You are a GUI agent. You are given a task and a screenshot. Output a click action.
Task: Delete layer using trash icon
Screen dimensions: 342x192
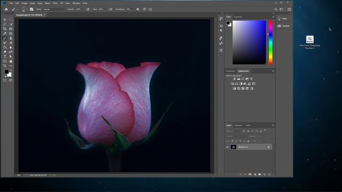pyautogui.click(x=269, y=174)
